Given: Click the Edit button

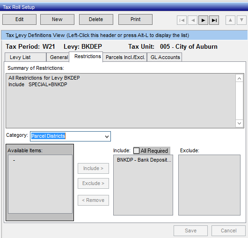Looking at the screenshot, I should (20, 19).
